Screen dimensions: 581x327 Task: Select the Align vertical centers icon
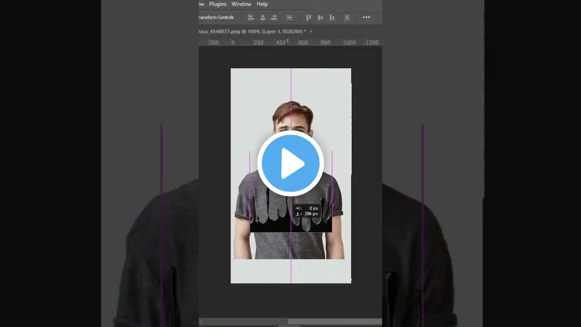tap(320, 17)
